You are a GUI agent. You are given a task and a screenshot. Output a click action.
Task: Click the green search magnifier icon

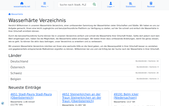click(94, 4)
